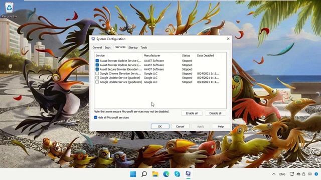The width and height of the screenshot is (321, 180).
Task: Click the System Configuration title bar icon
Action: 93,39
